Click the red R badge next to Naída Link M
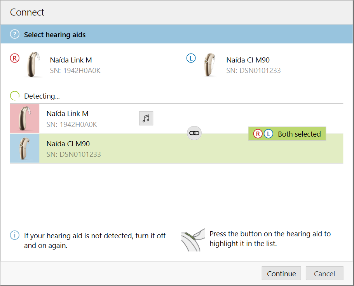 click(x=14, y=58)
